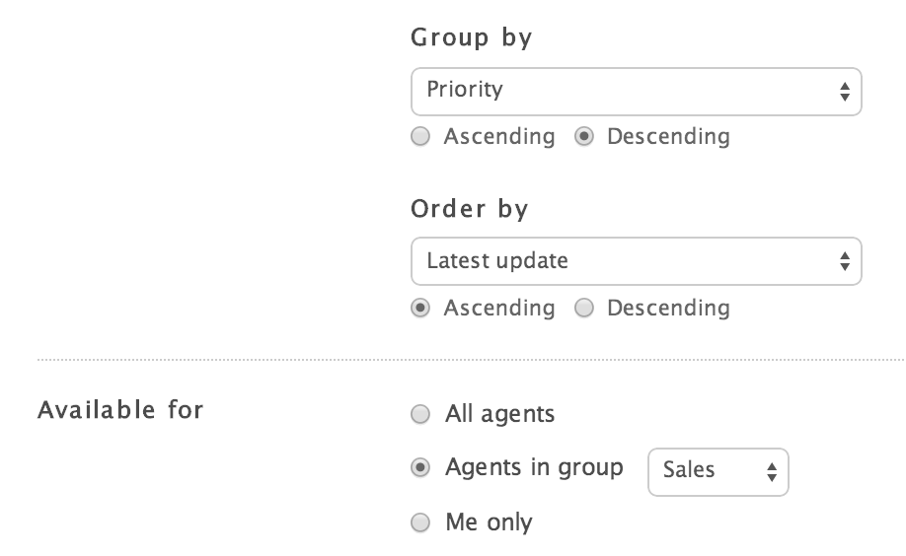The image size is (906, 556).
Task: Choose Descending radio under Order by
Action: pos(584,309)
